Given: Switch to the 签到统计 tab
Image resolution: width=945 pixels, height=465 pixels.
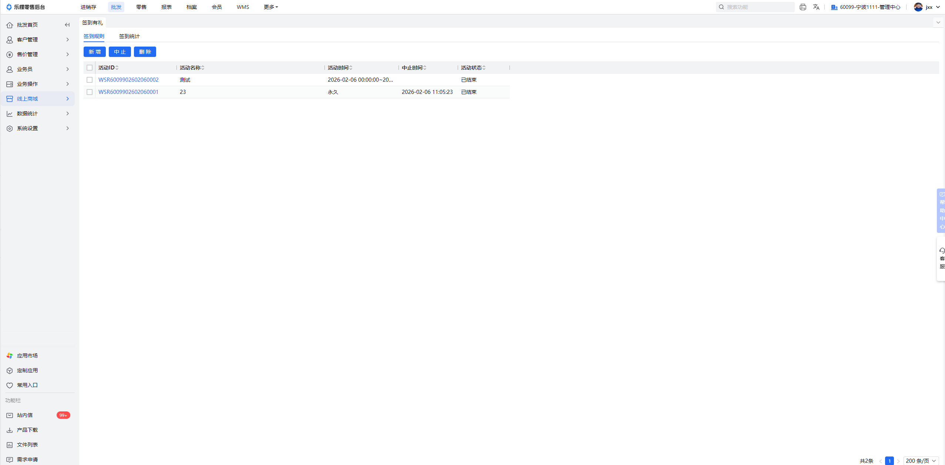Looking at the screenshot, I should click(x=129, y=36).
